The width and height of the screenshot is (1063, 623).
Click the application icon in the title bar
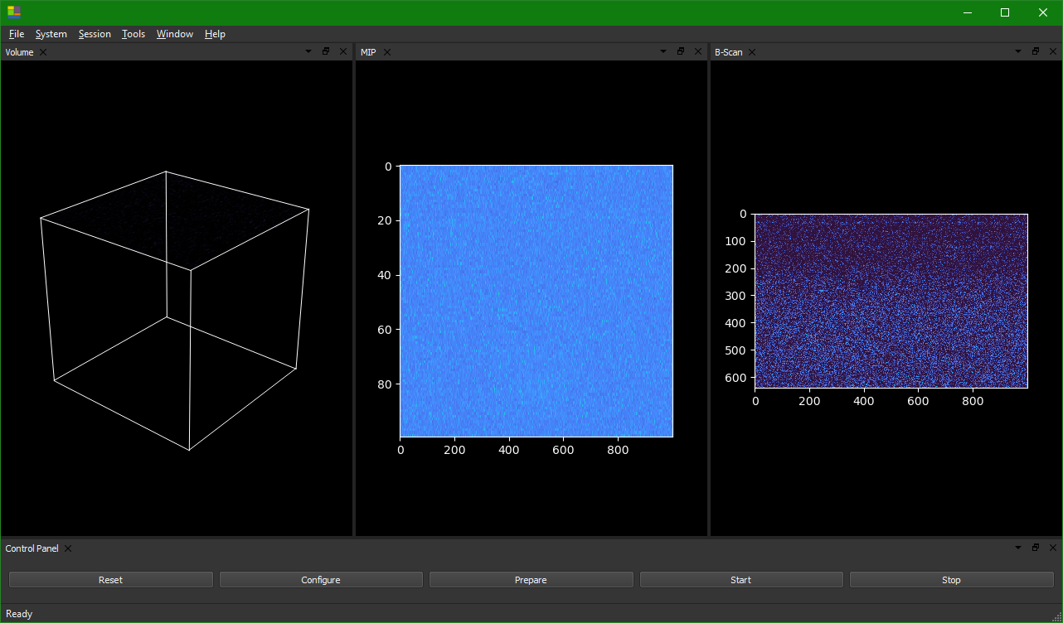click(13, 12)
